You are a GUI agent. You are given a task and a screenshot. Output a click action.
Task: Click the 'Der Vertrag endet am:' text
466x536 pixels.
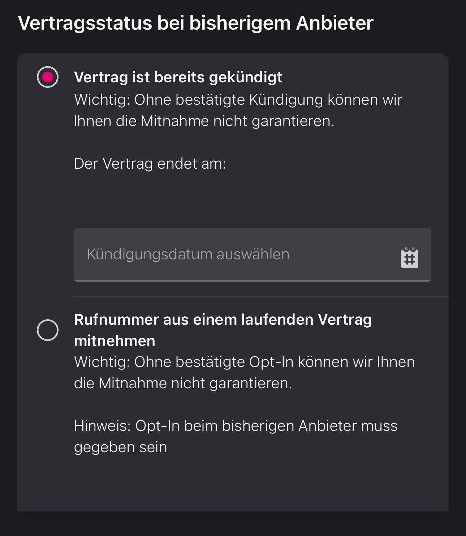coord(150,164)
